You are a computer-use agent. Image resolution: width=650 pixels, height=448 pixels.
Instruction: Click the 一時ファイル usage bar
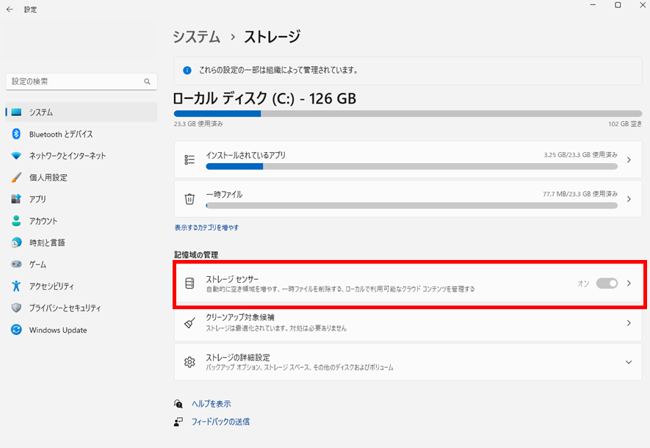[411, 206]
